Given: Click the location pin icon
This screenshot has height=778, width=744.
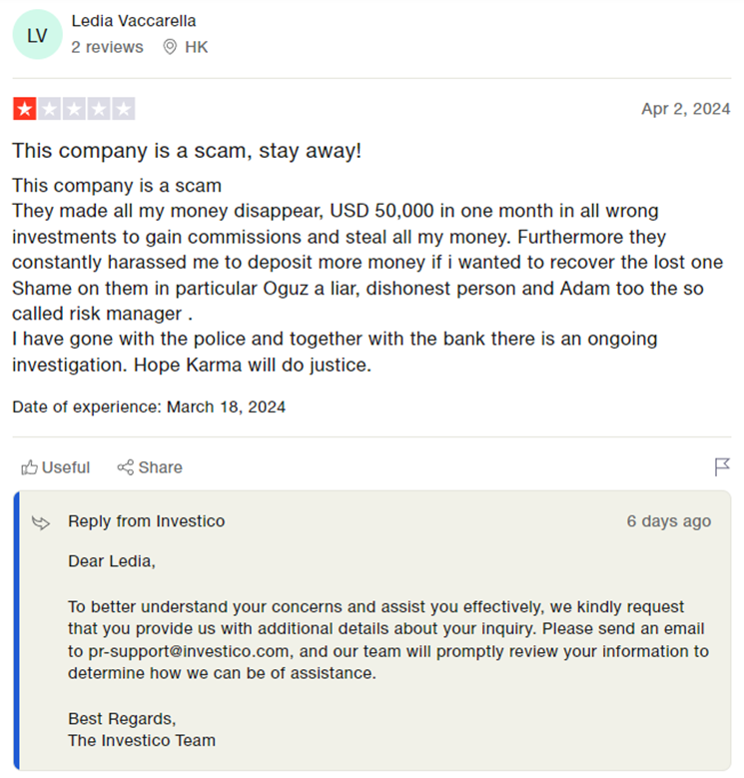Looking at the screenshot, I should [170, 47].
